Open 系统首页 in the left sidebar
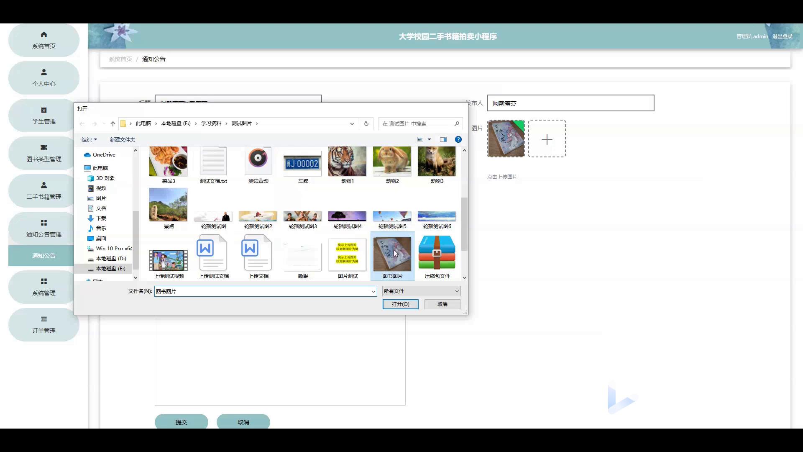Viewport: 803px width, 452px height. pyautogui.click(x=43, y=40)
